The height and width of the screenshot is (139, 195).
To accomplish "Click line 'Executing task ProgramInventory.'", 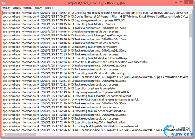I will (x=60, y=47).
